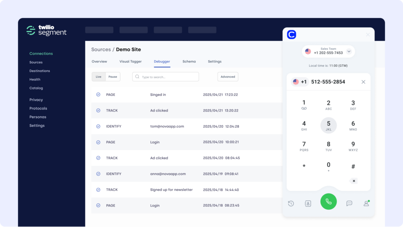Open call history clock icon
The width and height of the screenshot is (403, 227).
tap(291, 203)
